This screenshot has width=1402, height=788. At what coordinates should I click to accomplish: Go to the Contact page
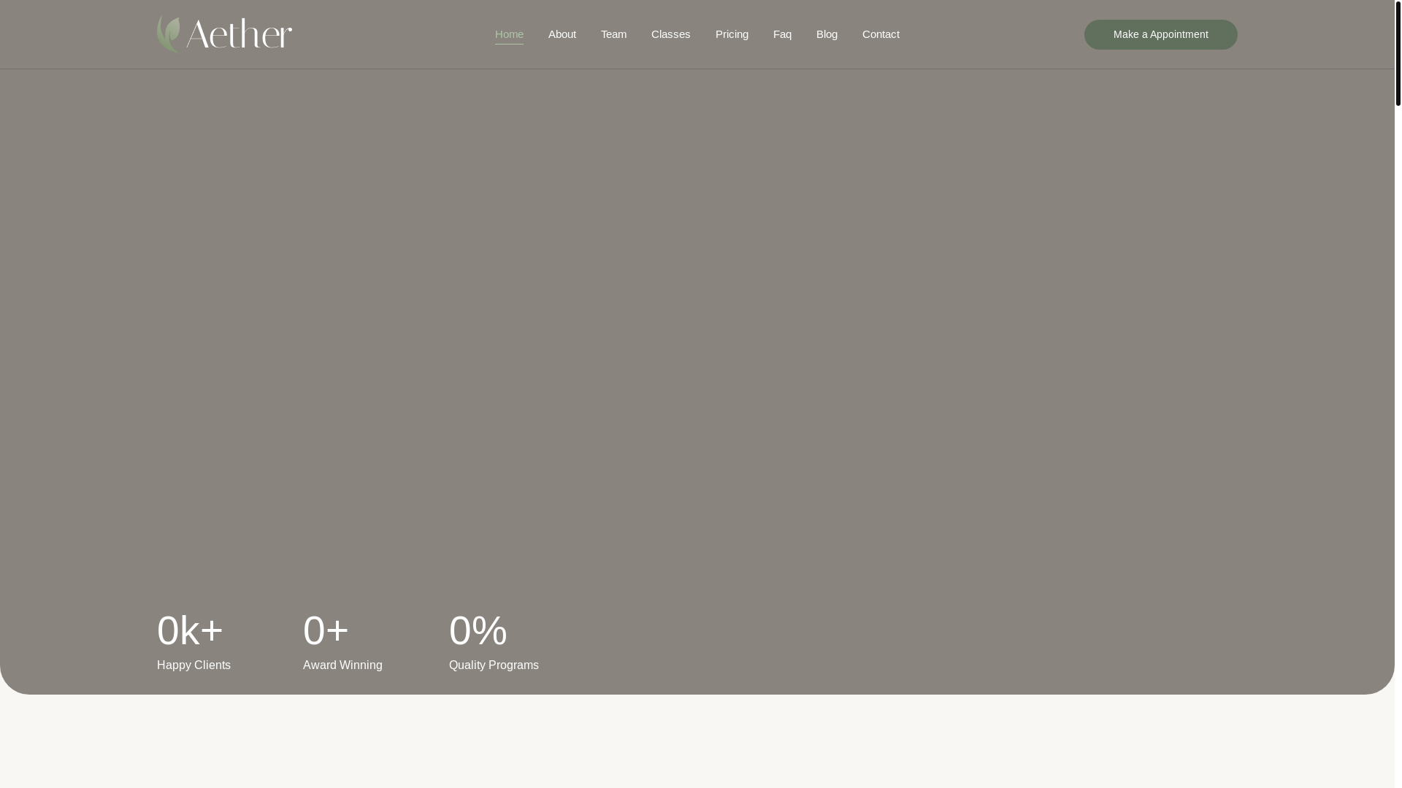click(x=881, y=34)
